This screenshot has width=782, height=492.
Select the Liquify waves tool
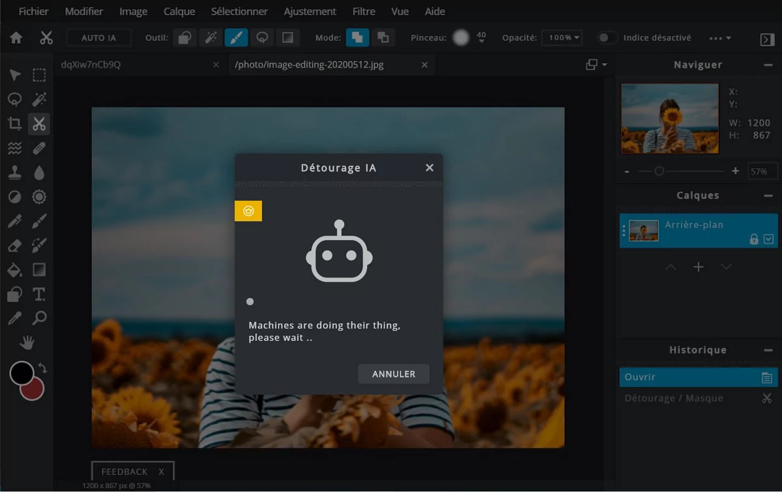click(x=15, y=149)
